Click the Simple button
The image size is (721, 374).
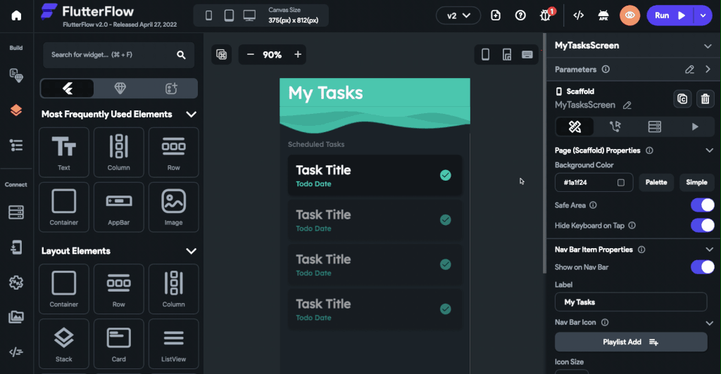[696, 183]
